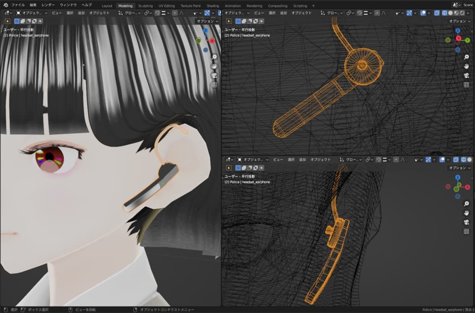This screenshot has height=313, width=475.
Task: Open transform orientation dropdown in bottom-right viewport
Action: [x=351, y=160]
